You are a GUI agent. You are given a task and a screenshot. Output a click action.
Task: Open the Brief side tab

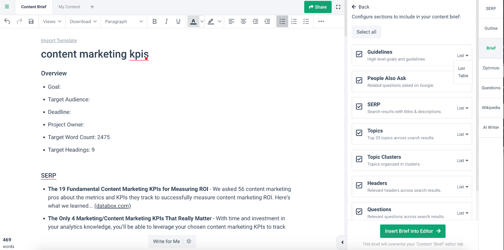coord(491,48)
